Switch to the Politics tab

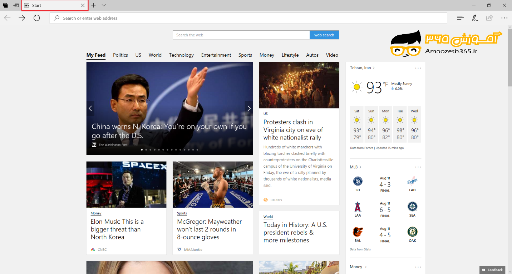pyautogui.click(x=120, y=55)
